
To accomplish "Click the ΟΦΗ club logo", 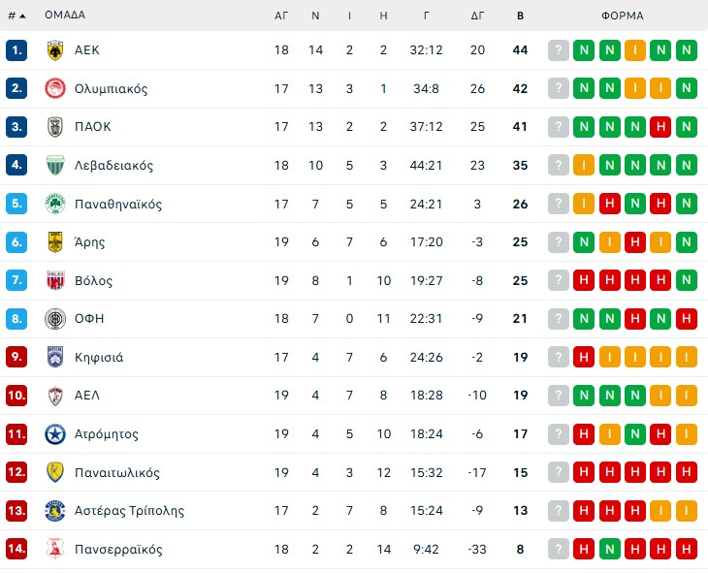I will (54, 319).
